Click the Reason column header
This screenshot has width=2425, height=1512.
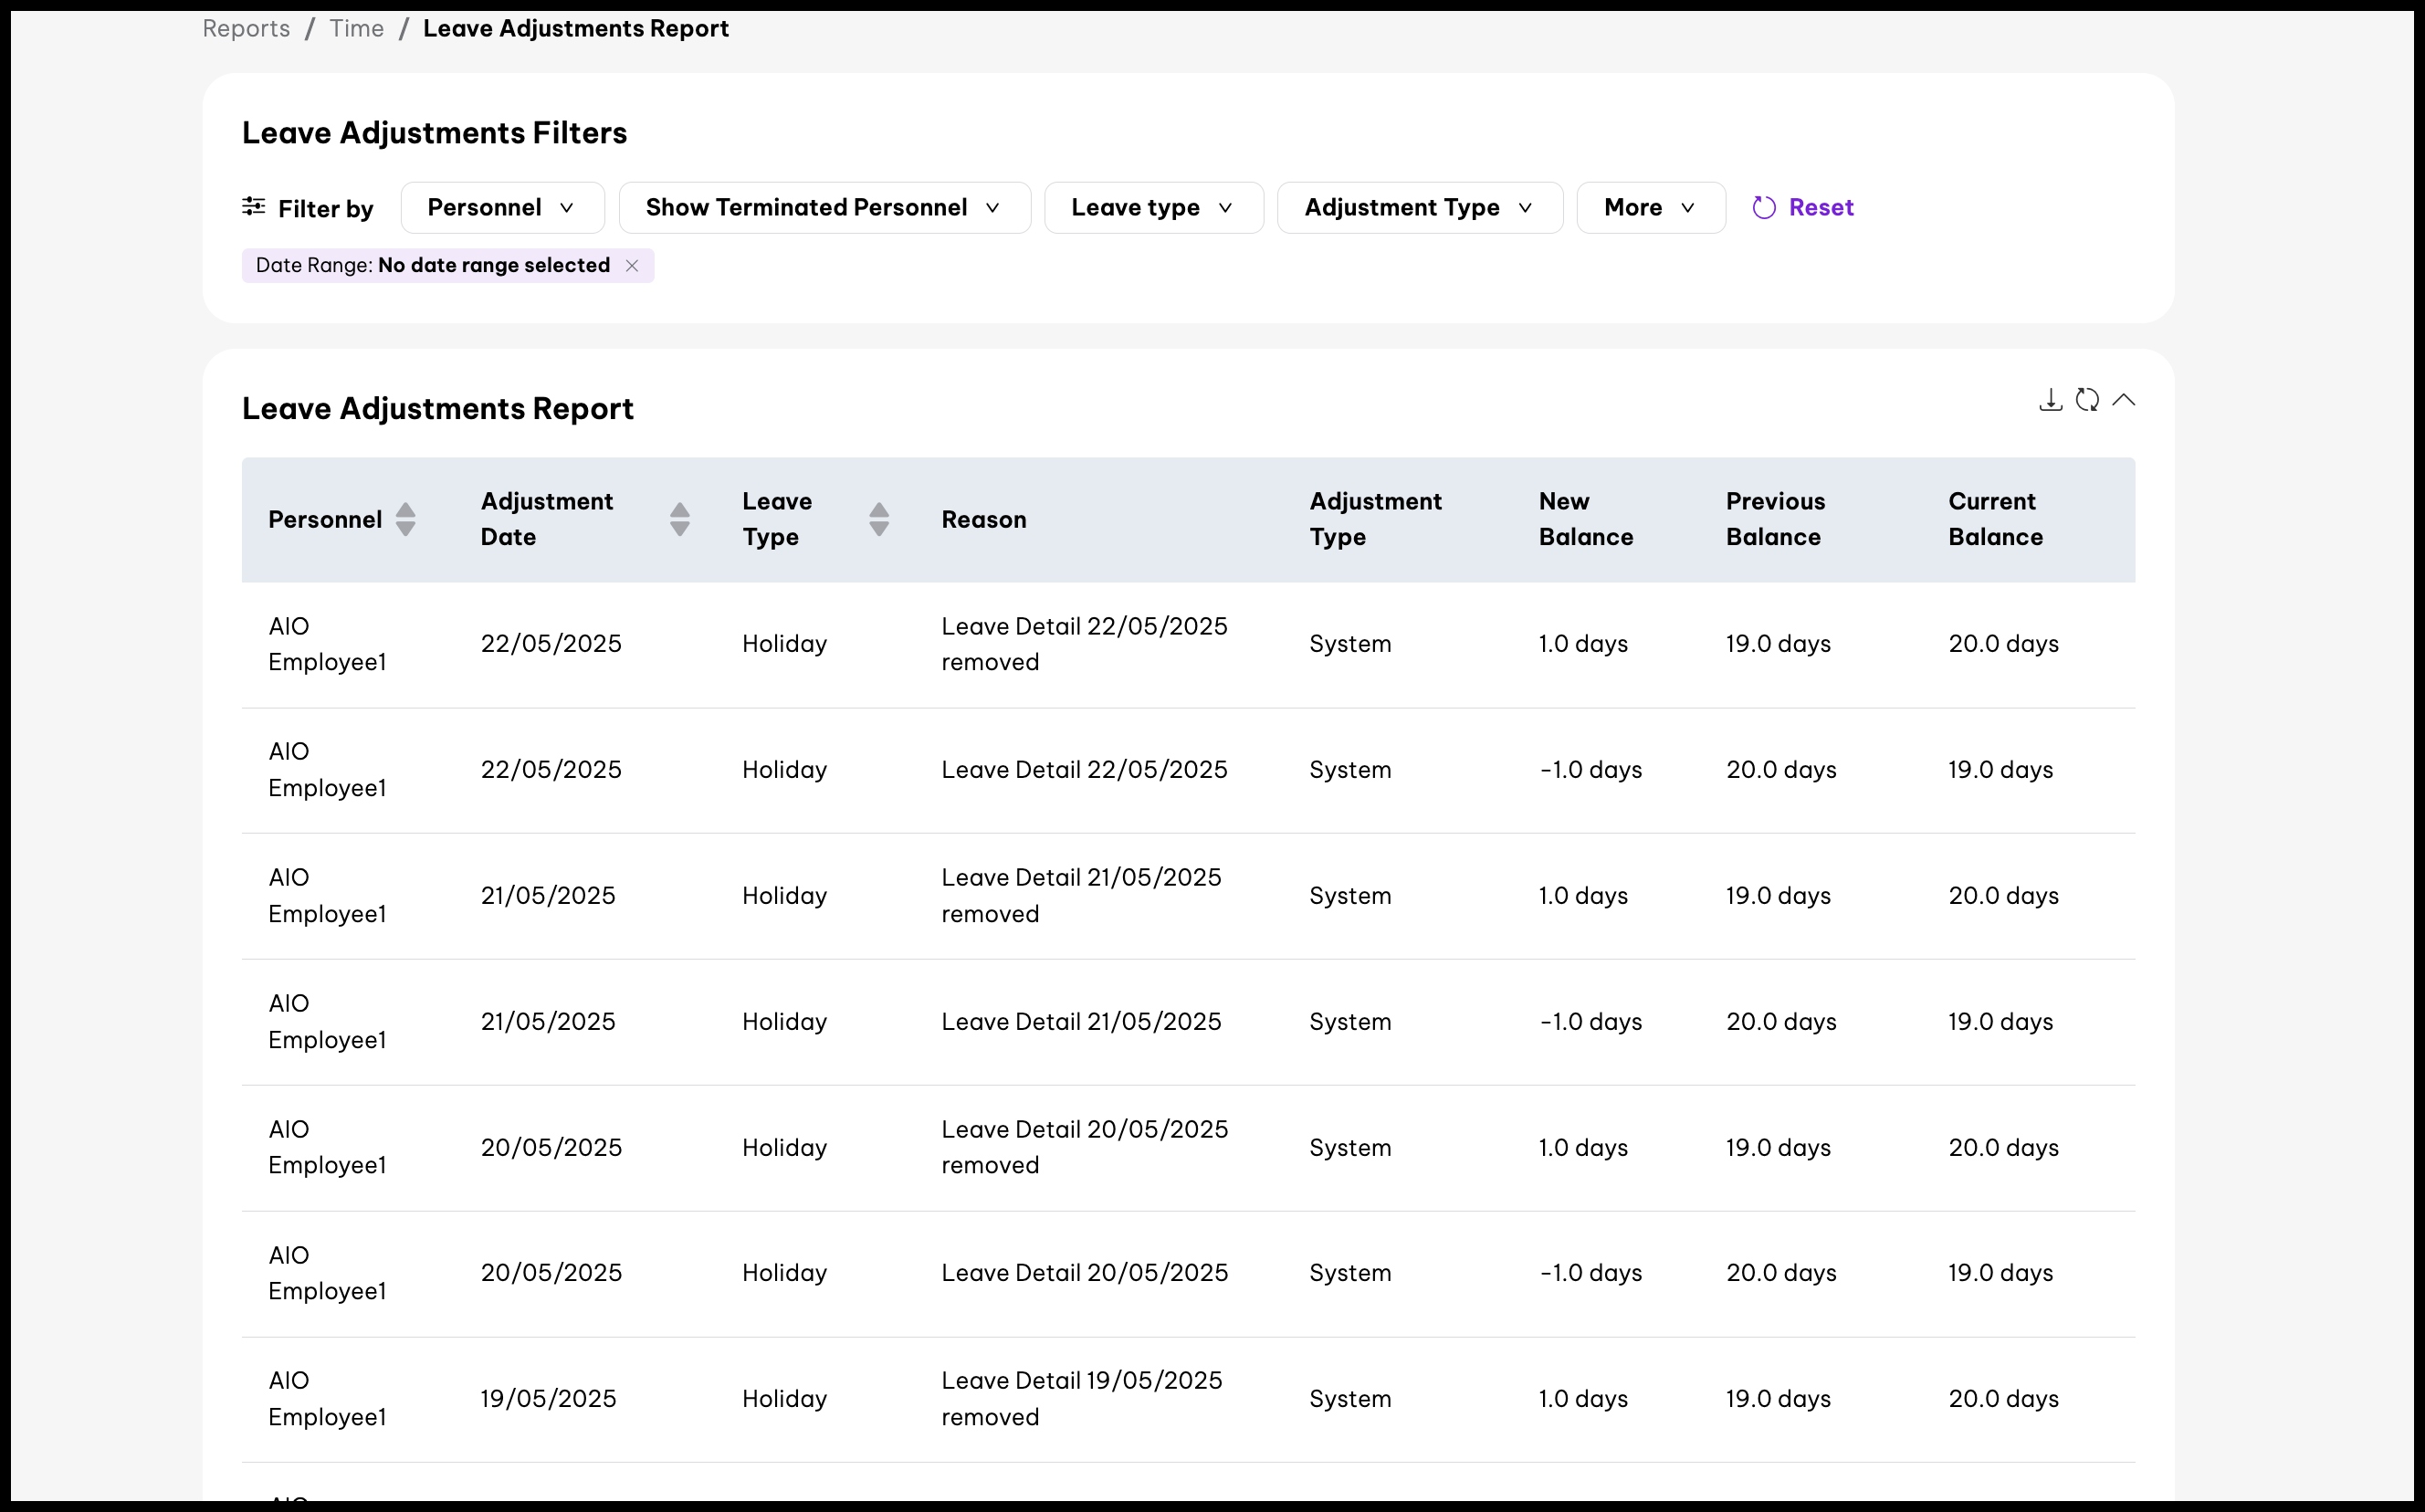click(x=983, y=520)
